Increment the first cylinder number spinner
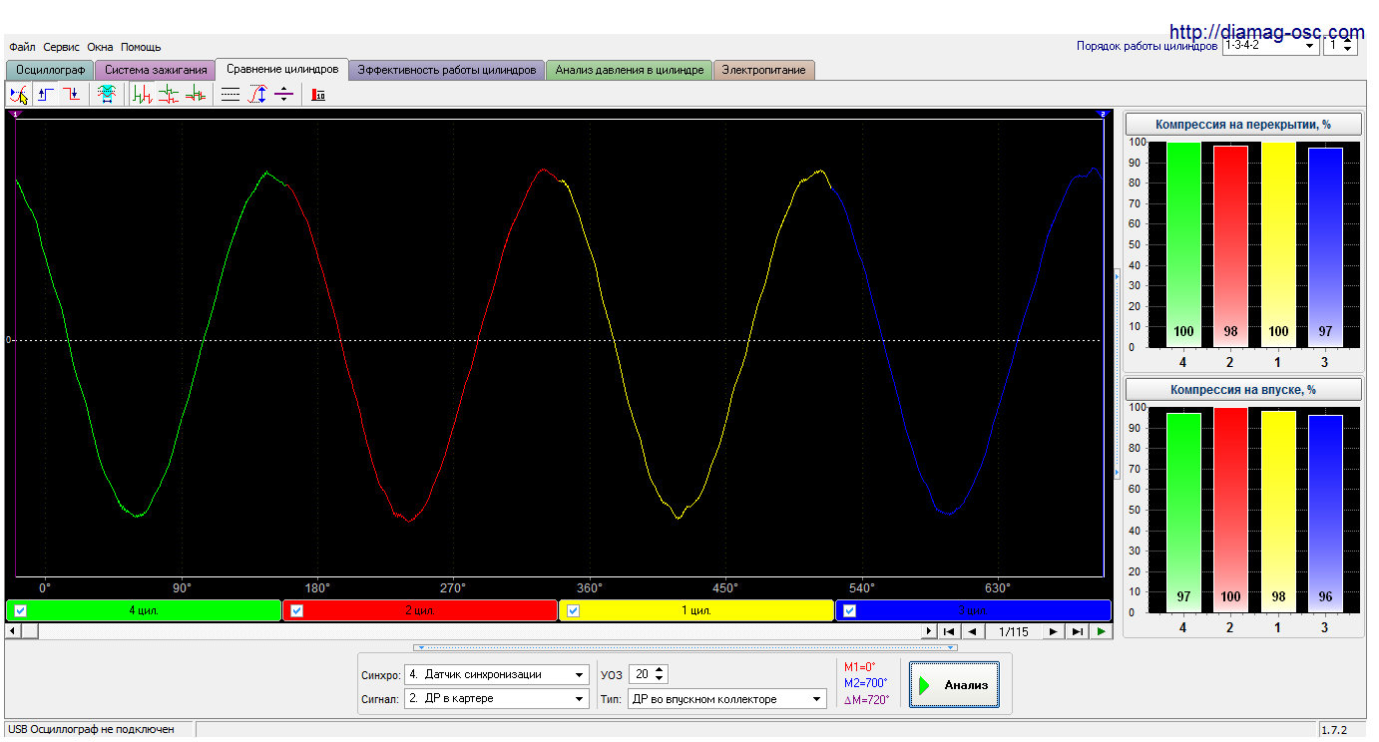The width and height of the screenshot is (1379, 742). [x=1349, y=42]
